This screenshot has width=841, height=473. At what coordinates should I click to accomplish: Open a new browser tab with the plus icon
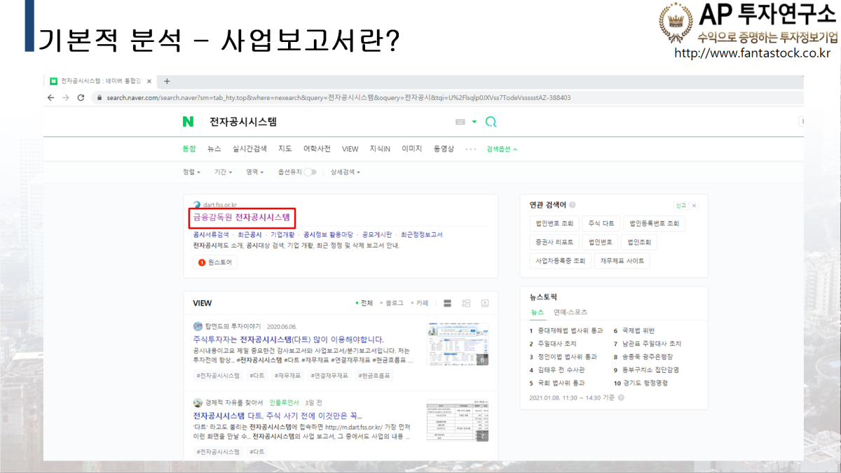click(167, 81)
